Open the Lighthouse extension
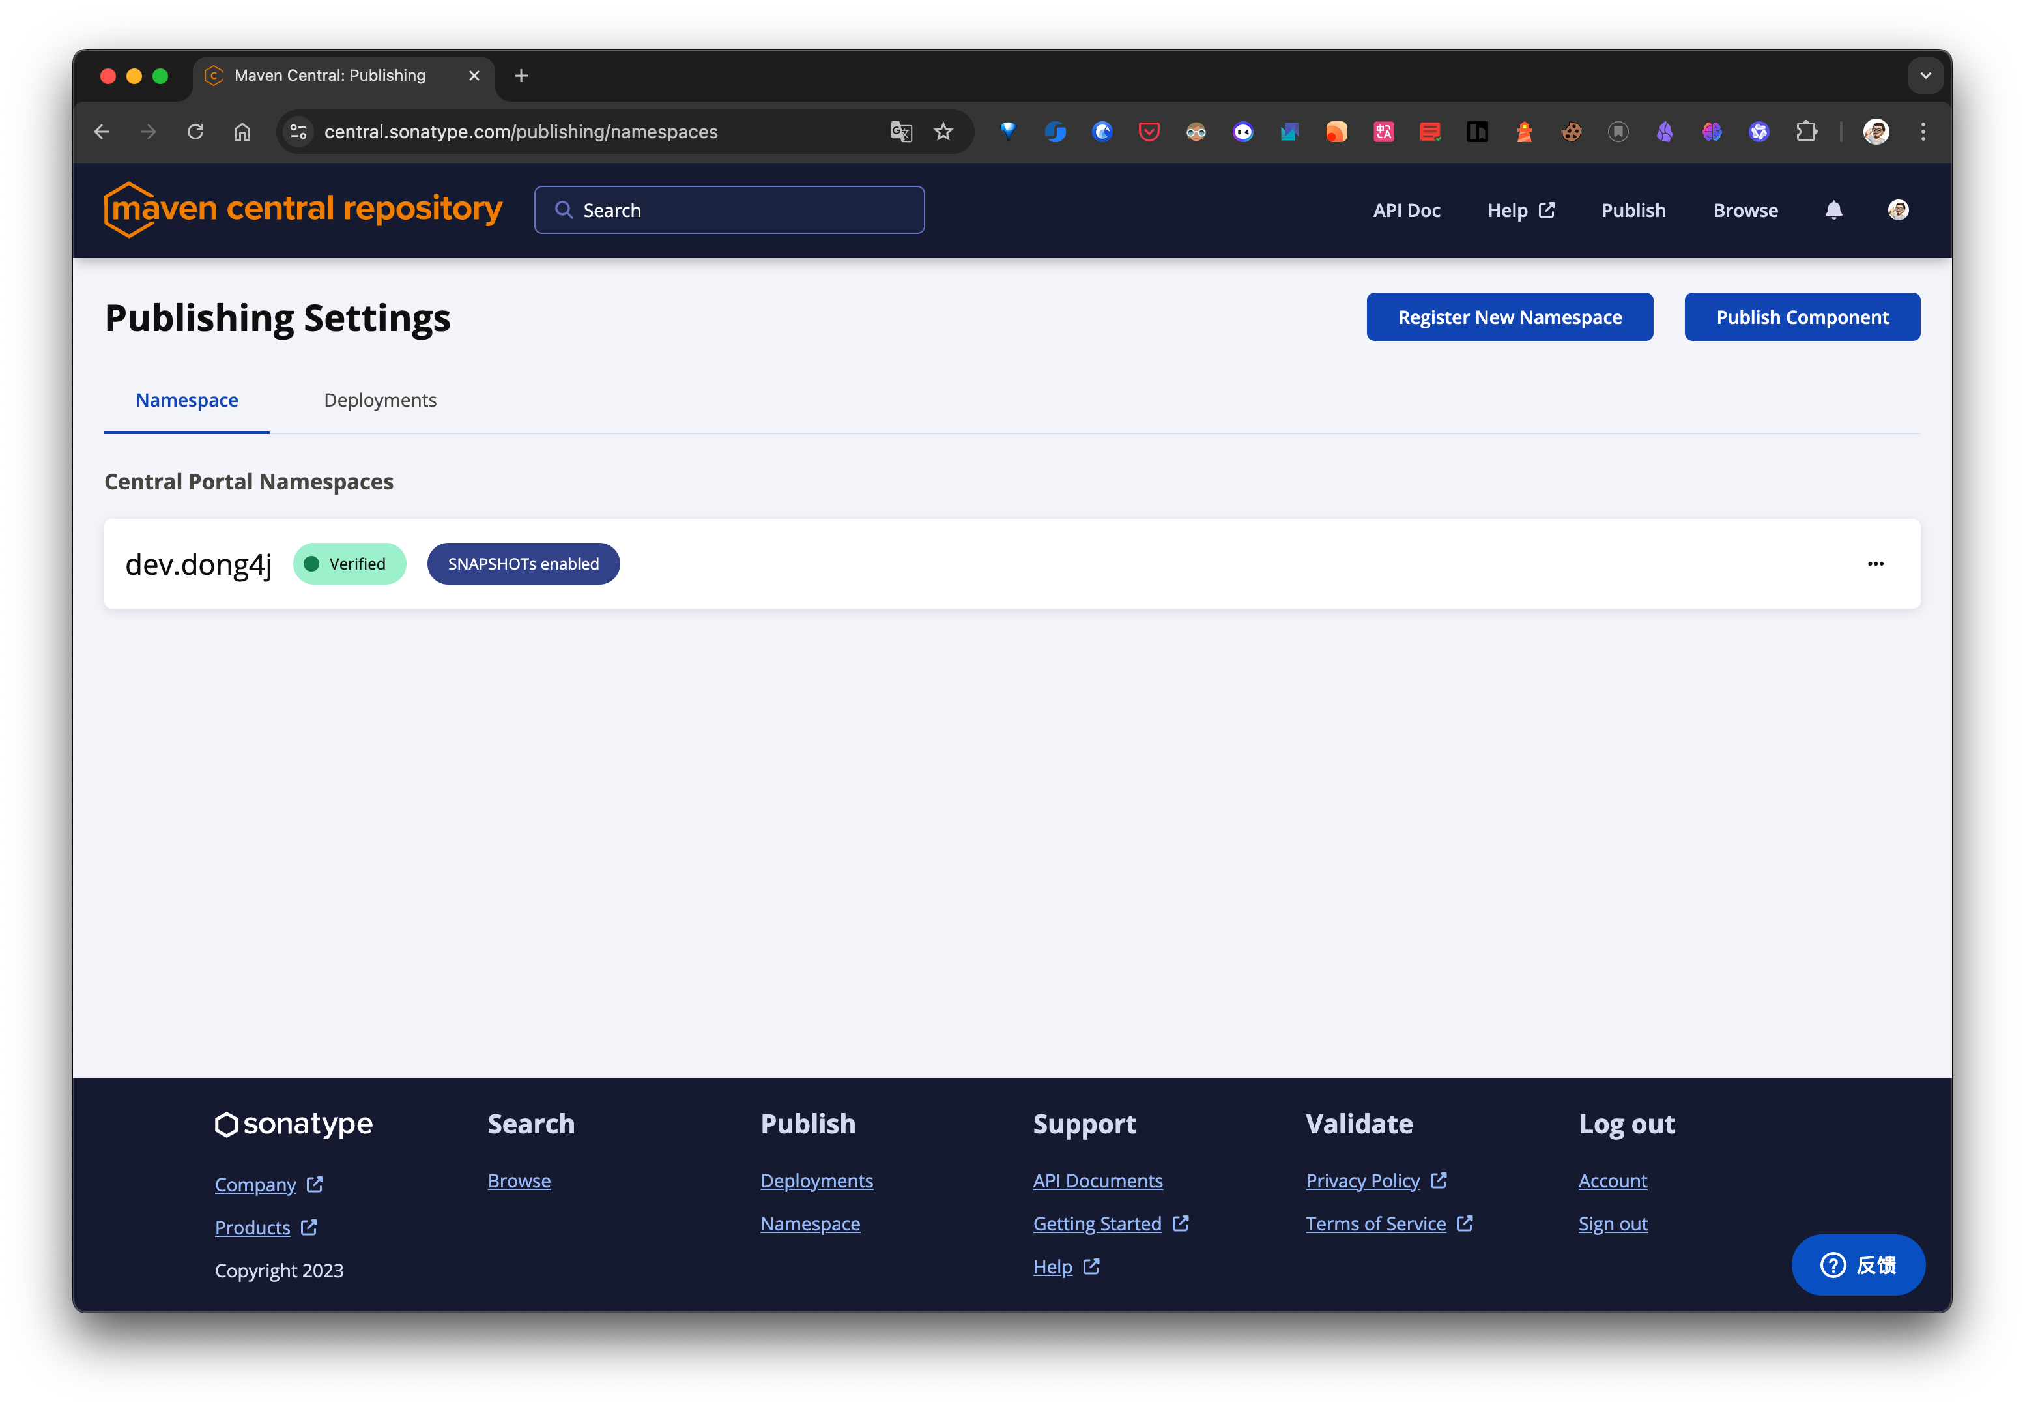This screenshot has height=1409, width=2025. pyautogui.click(x=1524, y=132)
